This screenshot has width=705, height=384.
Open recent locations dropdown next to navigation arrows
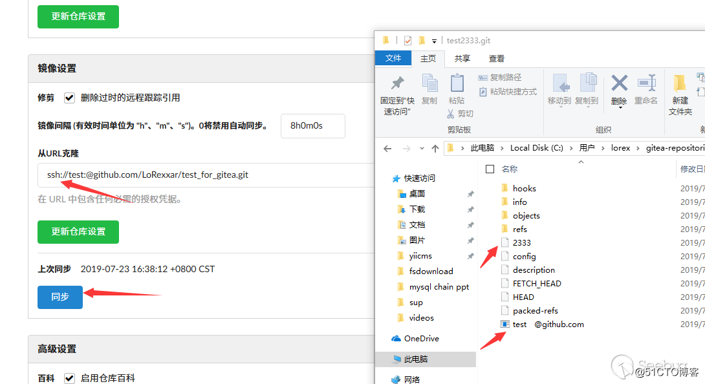click(x=422, y=147)
